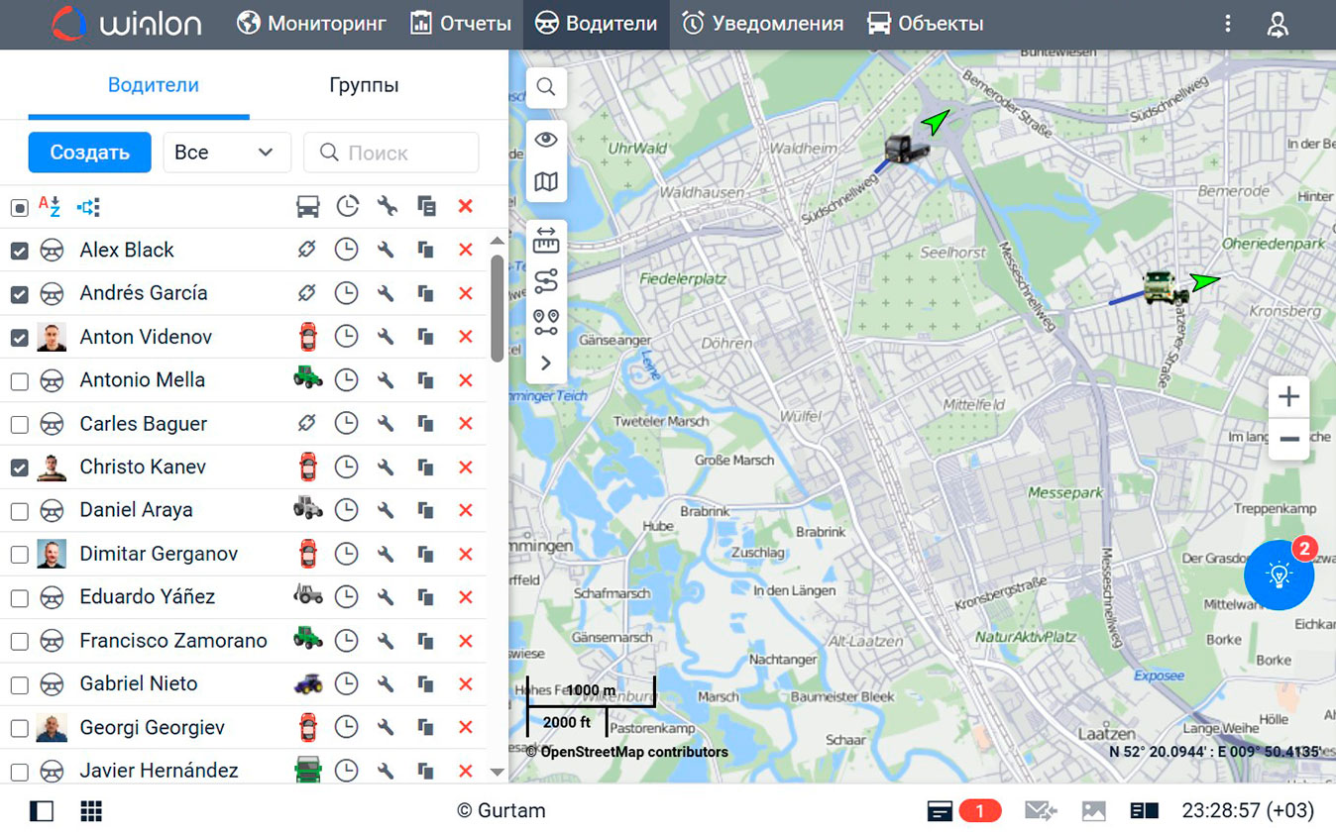This screenshot has height=834, width=1336.
Task: Open wrench properties for Dimitar Gerganov
Action: (386, 554)
